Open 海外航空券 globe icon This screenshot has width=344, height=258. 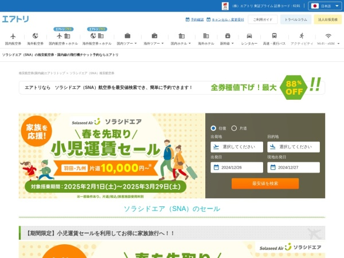[x=35, y=36]
